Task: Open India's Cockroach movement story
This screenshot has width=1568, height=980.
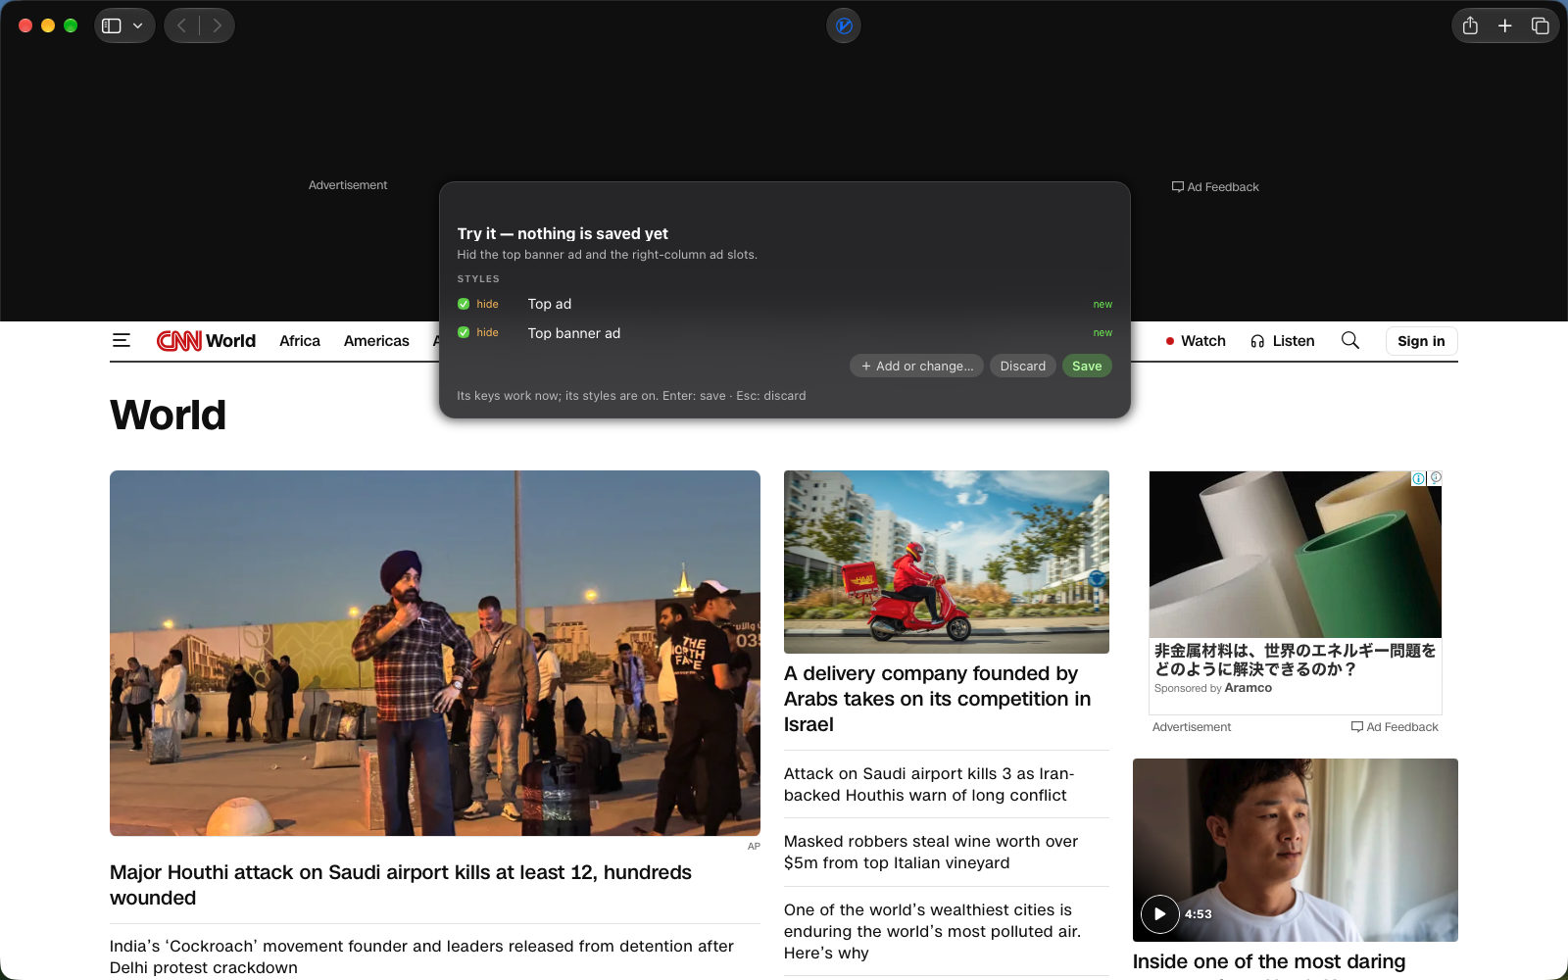Action: (x=421, y=956)
